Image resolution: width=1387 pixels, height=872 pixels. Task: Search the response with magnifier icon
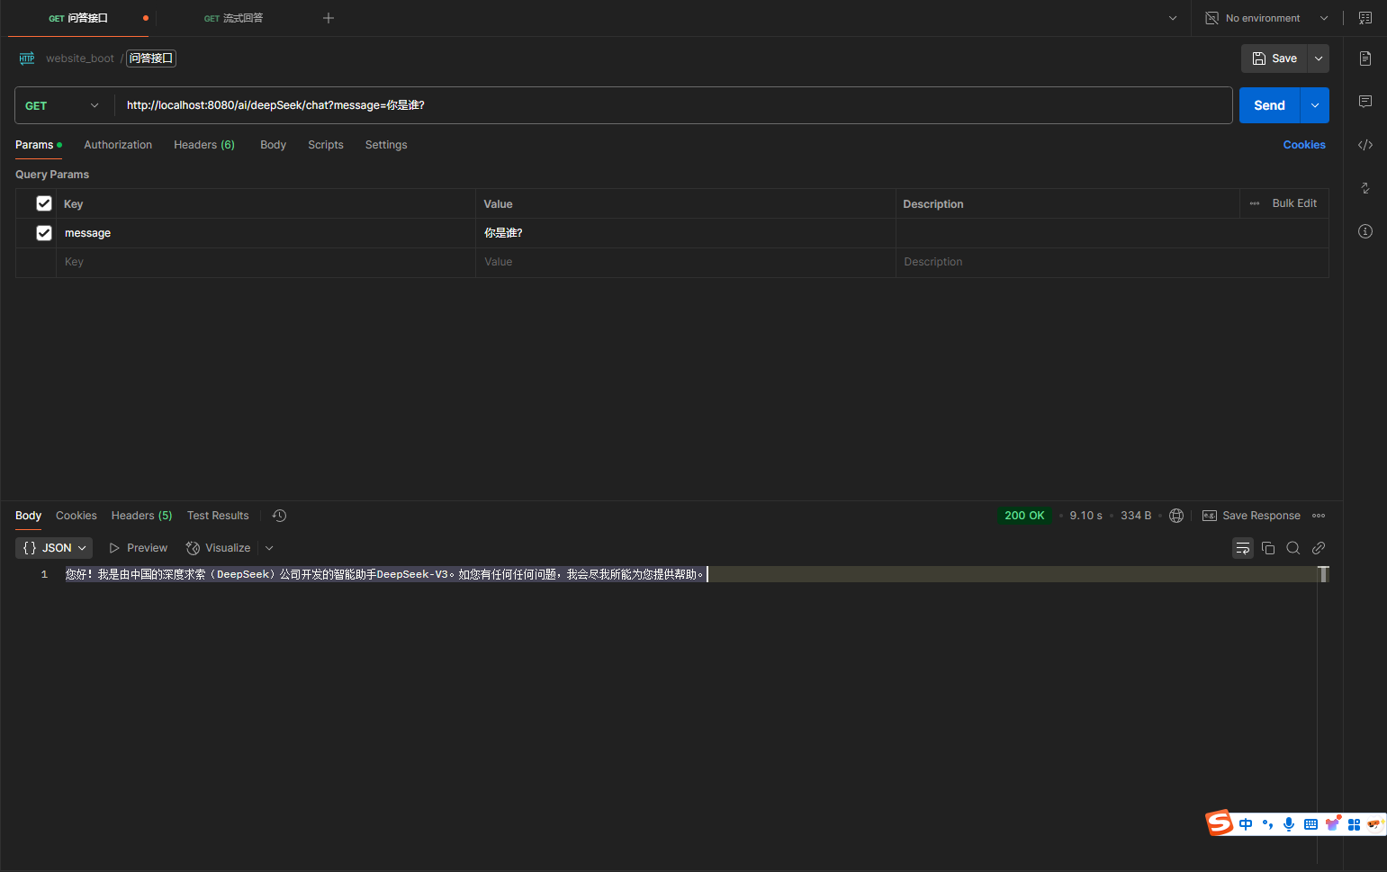pyautogui.click(x=1292, y=548)
